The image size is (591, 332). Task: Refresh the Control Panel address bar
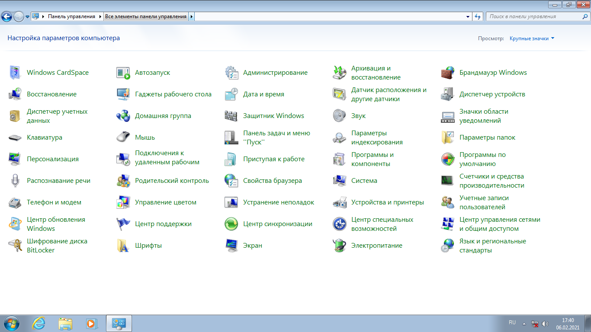(x=478, y=16)
